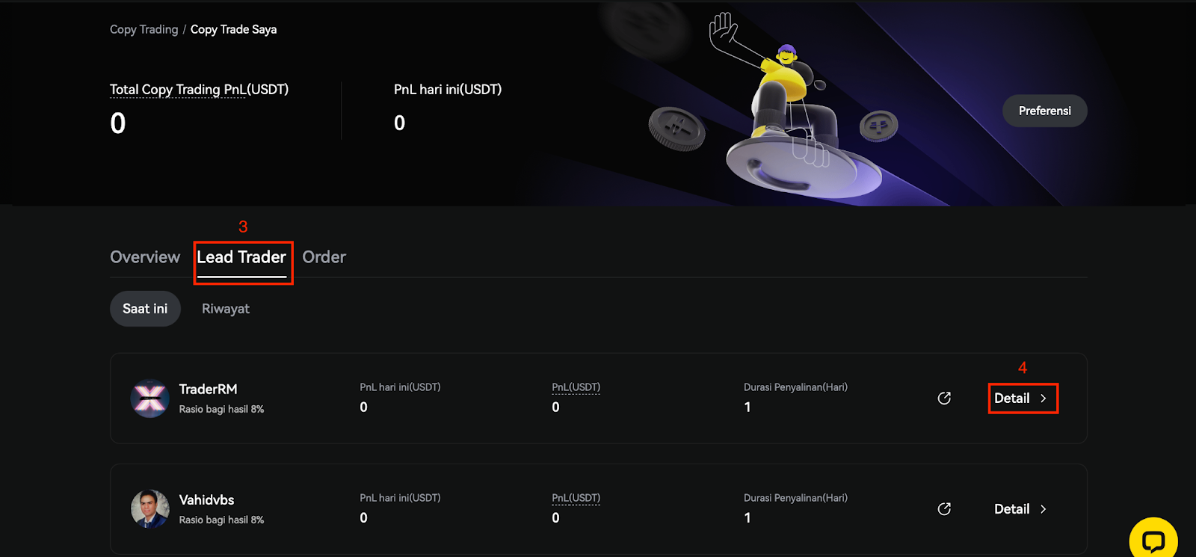
Task: Open Detail for TraderRM
Action: tap(1012, 398)
